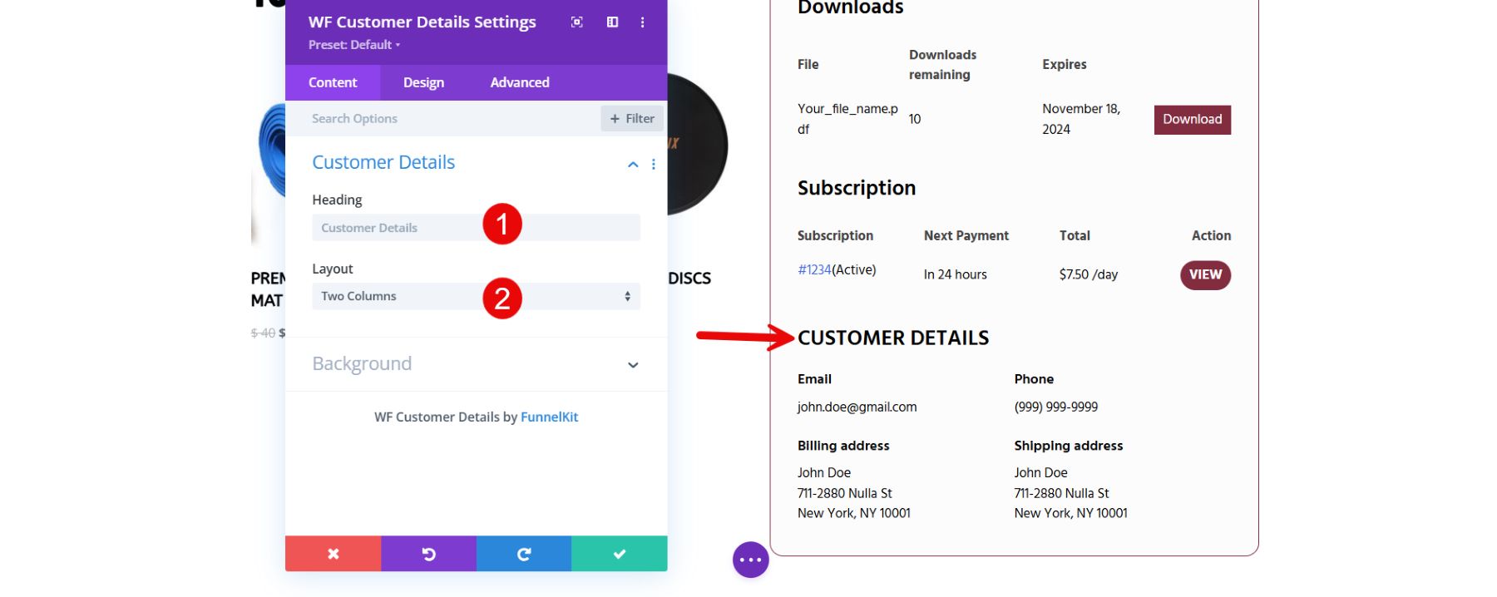Click the Subscription section heading
1497x597 pixels.
tap(857, 189)
